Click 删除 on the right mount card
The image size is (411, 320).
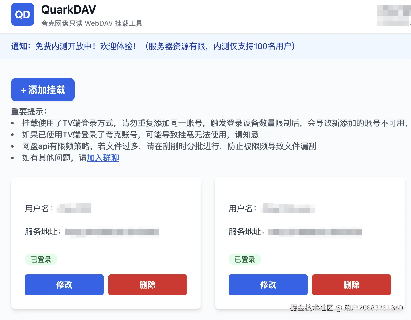[351, 285]
